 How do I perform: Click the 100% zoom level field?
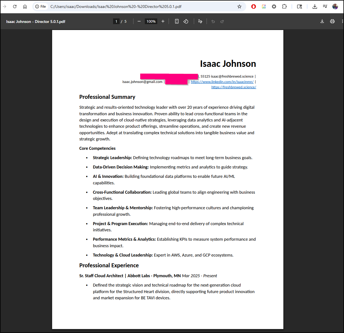tap(151, 21)
